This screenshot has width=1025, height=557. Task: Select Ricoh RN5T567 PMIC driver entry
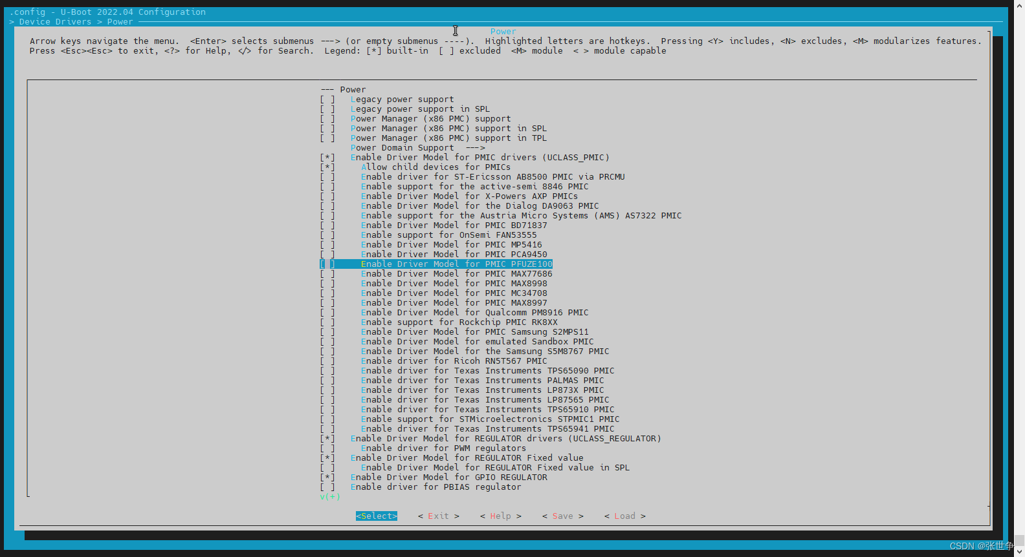[x=454, y=361]
